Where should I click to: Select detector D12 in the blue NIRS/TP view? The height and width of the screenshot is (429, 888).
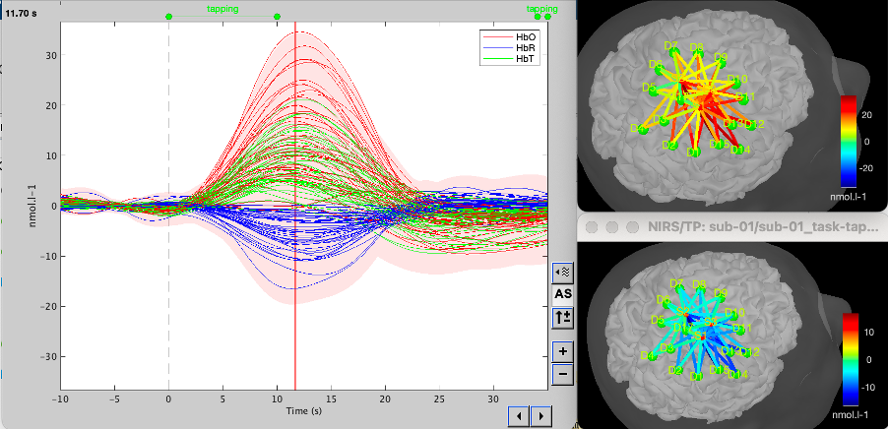point(747,352)
